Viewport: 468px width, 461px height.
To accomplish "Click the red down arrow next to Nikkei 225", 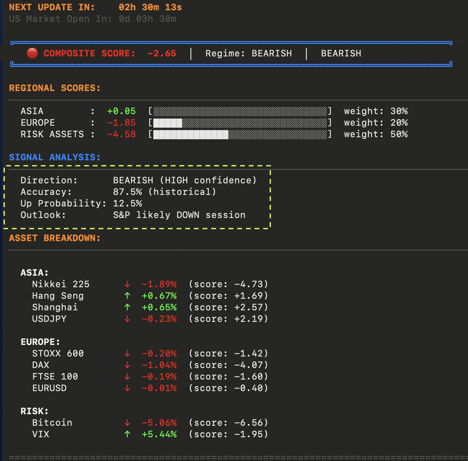I will [x=127, y=284].
